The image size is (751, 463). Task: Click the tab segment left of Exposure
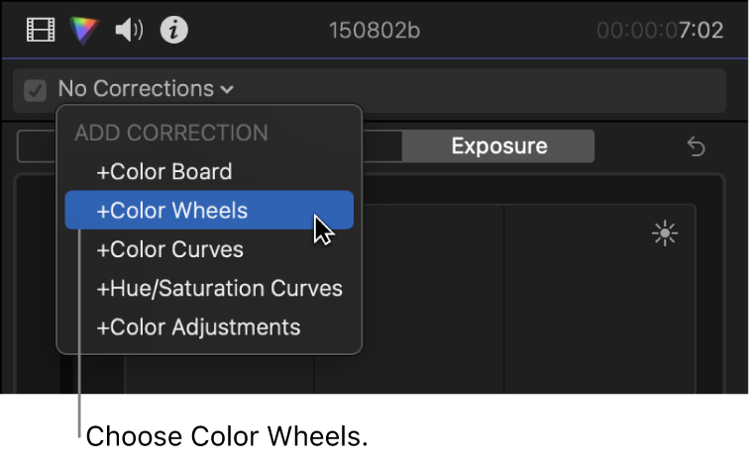tap(382, 146)
